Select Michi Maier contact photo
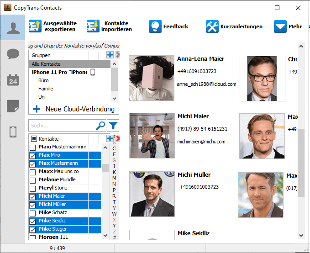 (x=152, y=136)
